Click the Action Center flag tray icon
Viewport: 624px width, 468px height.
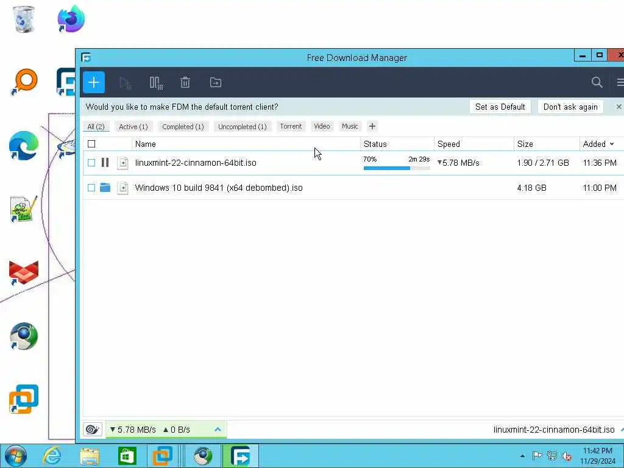pos(537,456)
